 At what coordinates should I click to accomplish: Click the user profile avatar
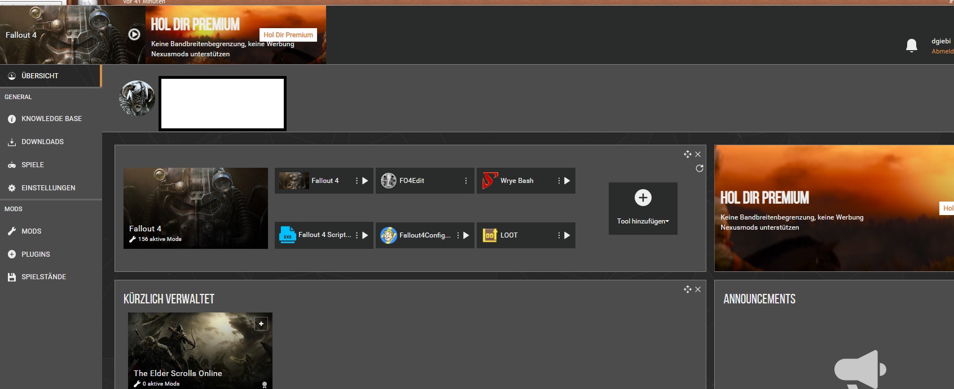tap(137, 99)
